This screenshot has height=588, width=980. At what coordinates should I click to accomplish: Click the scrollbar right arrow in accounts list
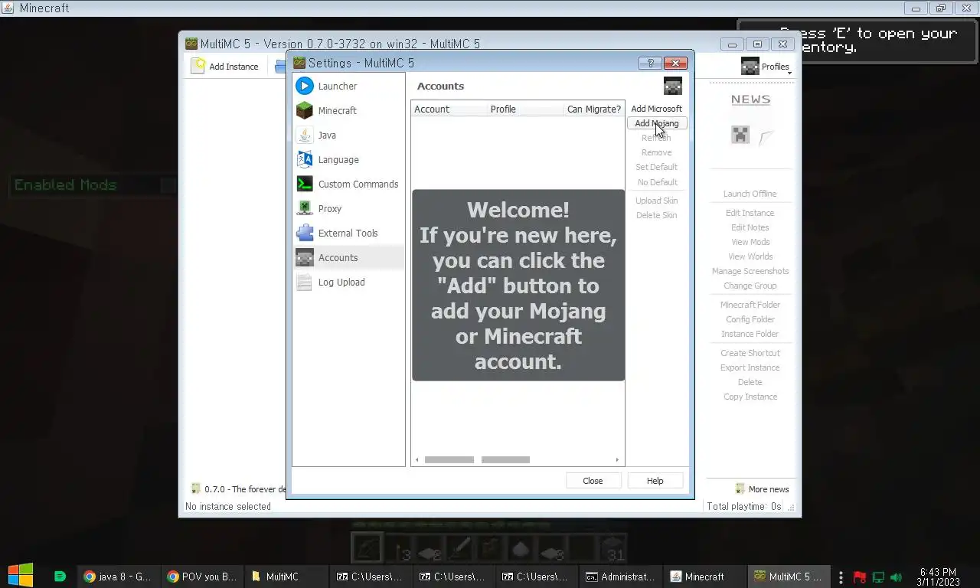point(617,459)
